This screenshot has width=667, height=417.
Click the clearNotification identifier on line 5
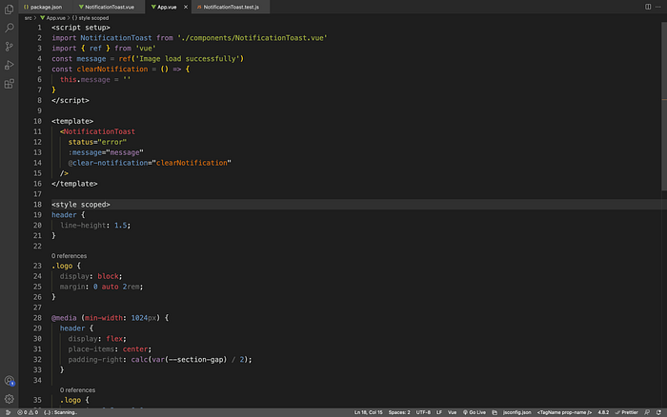click(x=112, y=69)
